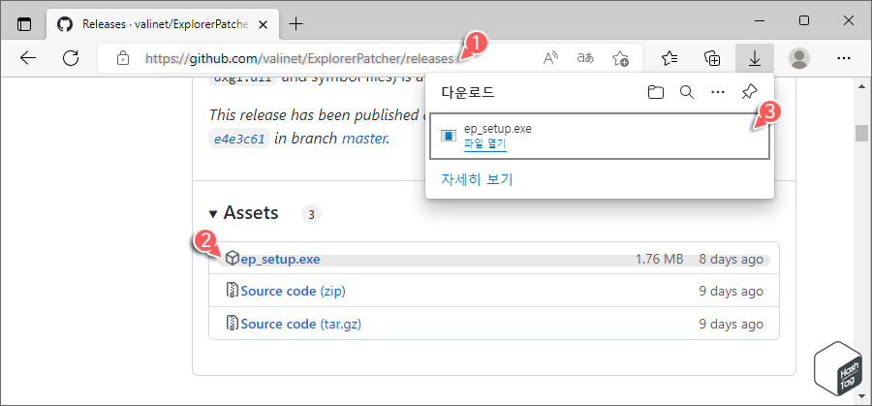Image resolution: width=872 pixels, height=406 pixels.
Task: Click the github.com address bar URL
Action: pyautogui.click(x=298, y=58)
